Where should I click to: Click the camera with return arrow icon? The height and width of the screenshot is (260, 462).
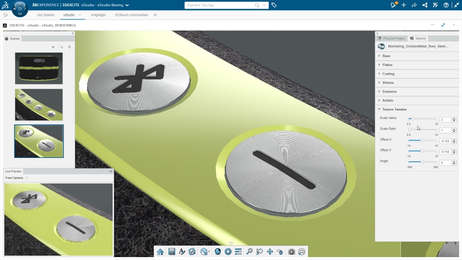click(302, 251)
